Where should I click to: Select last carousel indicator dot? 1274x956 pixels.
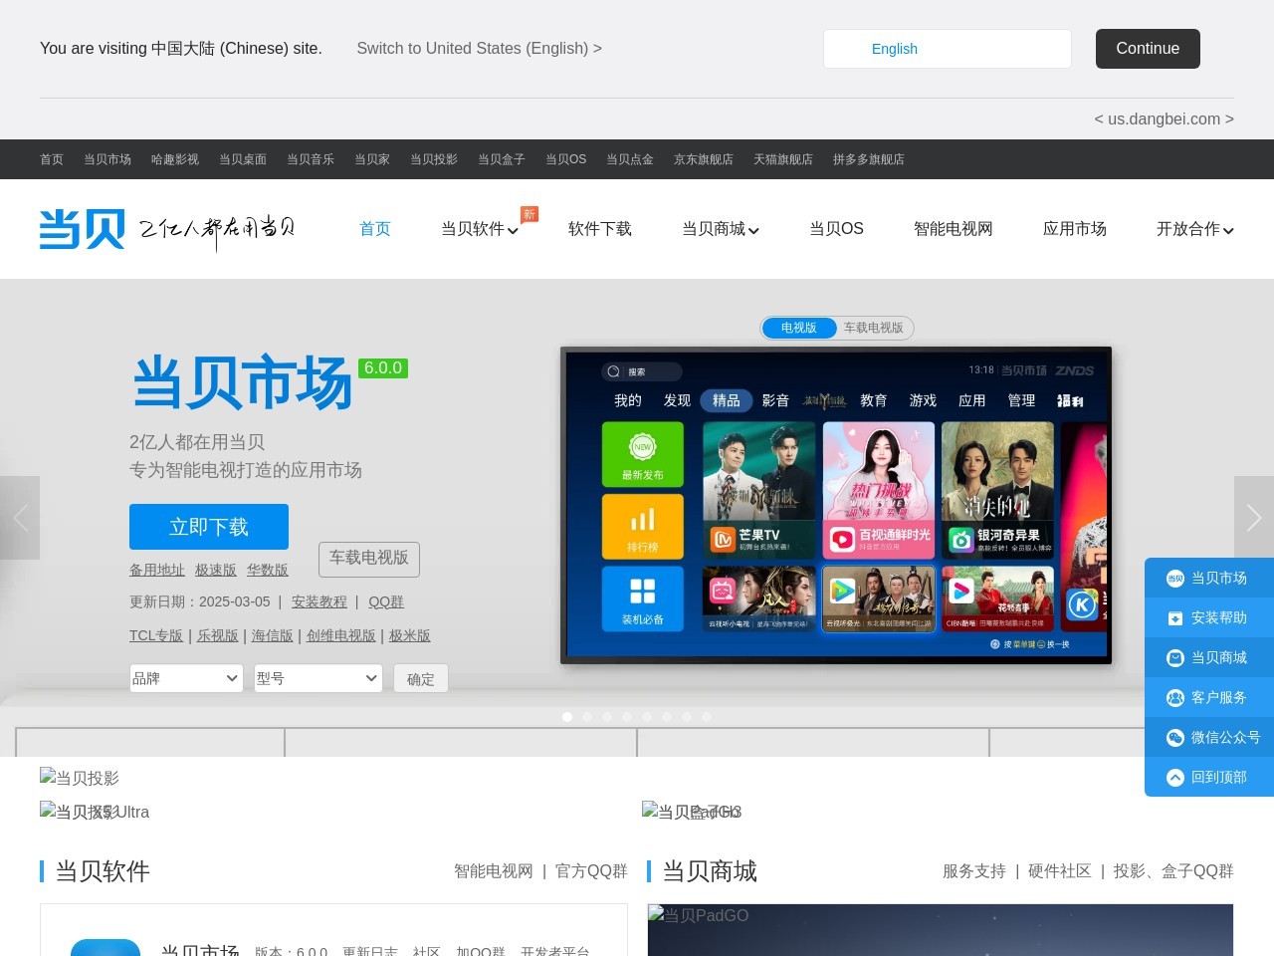[x=707, y=717]
